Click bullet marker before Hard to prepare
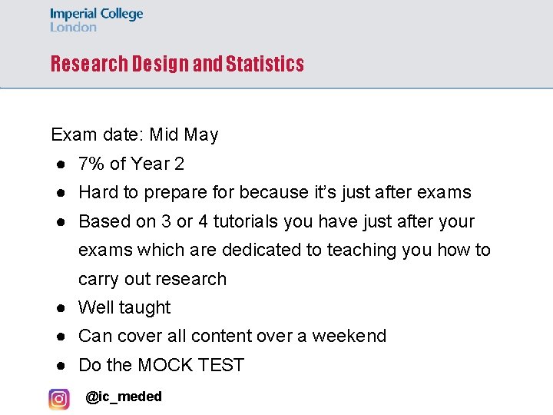 click(59, 193)
